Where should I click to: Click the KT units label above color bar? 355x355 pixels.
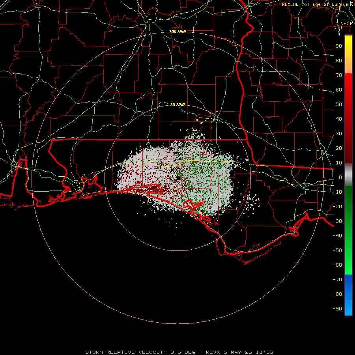pyautogui.click(x=337, y=28)
